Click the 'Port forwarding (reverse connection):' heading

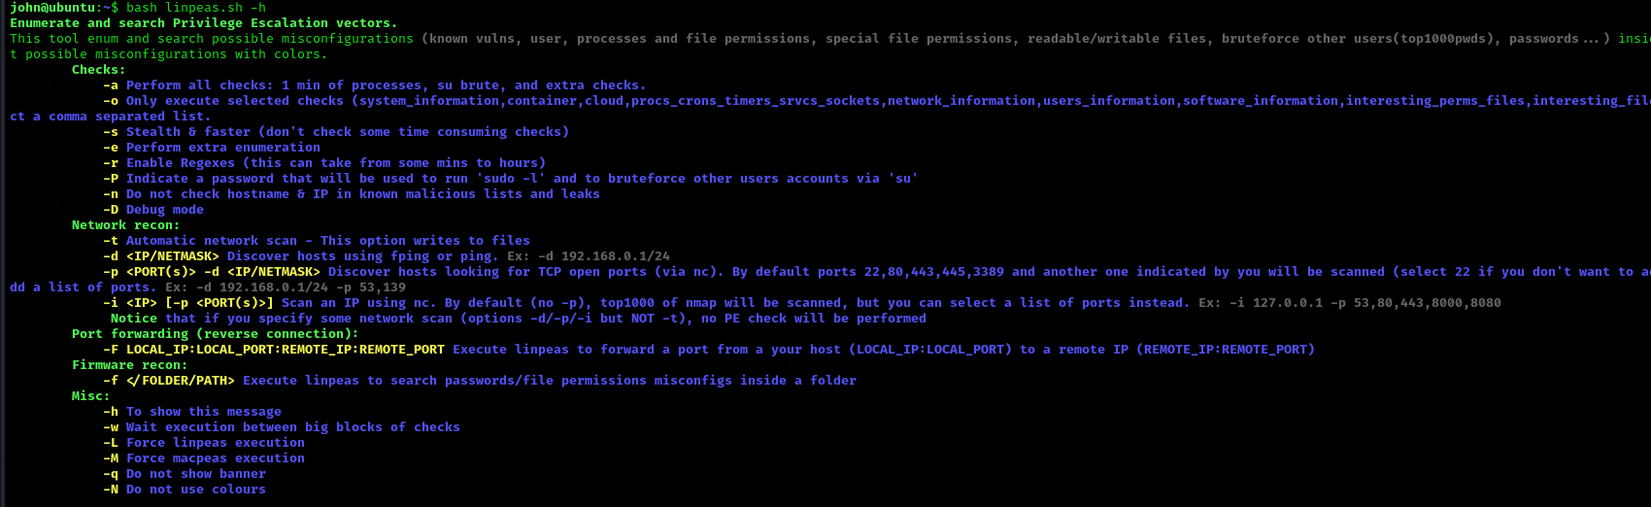click(215, 334)
